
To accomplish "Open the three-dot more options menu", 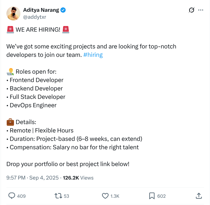I will 201,10.
